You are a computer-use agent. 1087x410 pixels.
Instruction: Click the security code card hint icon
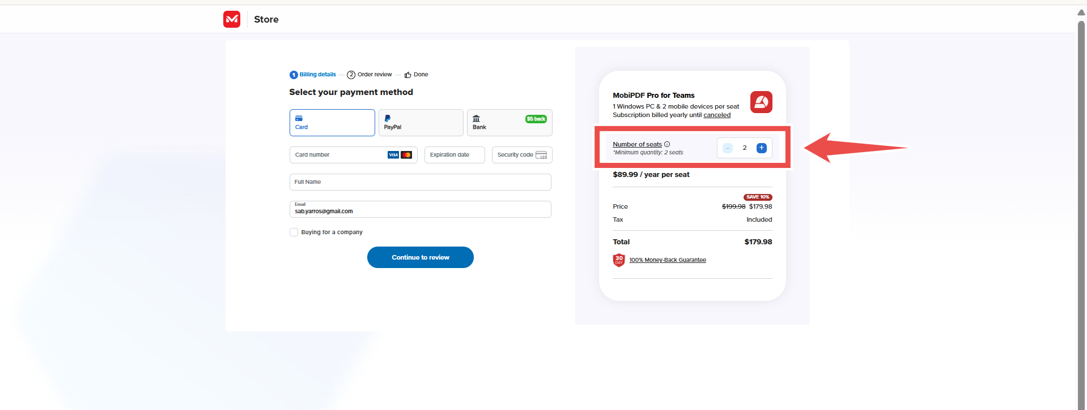click(541, 155)
